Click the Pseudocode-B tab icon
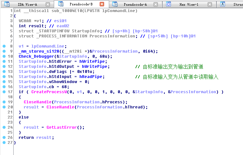Viewport: 243px width, 155px height. point(61,4)
